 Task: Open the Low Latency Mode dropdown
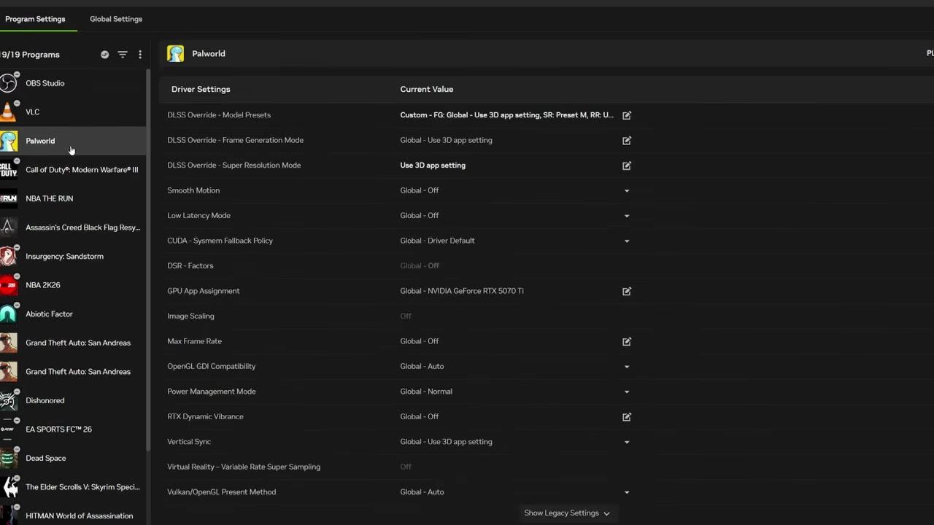pyautogui.click(x=627, y=216)
